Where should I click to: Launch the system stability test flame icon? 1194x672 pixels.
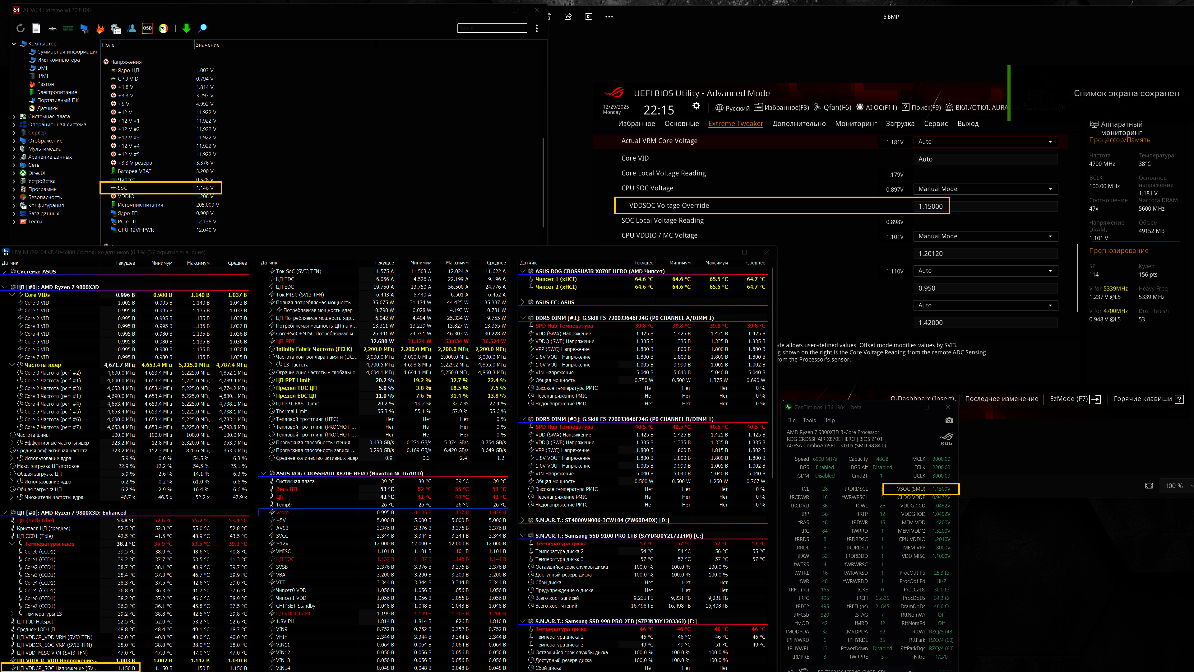pyautogui.click(x=100, y=28)
